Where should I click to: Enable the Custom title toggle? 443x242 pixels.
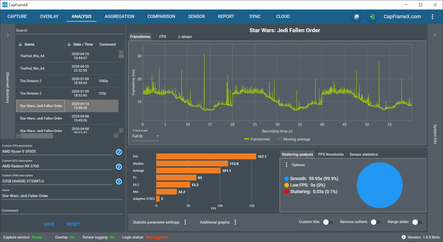tap(328, 222)
